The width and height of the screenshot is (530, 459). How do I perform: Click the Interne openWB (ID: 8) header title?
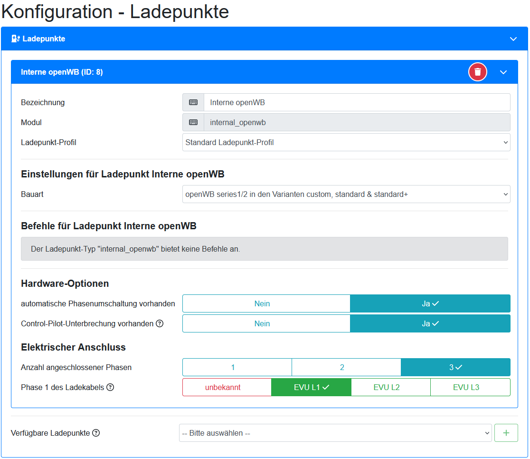click(x=62, y=72)
